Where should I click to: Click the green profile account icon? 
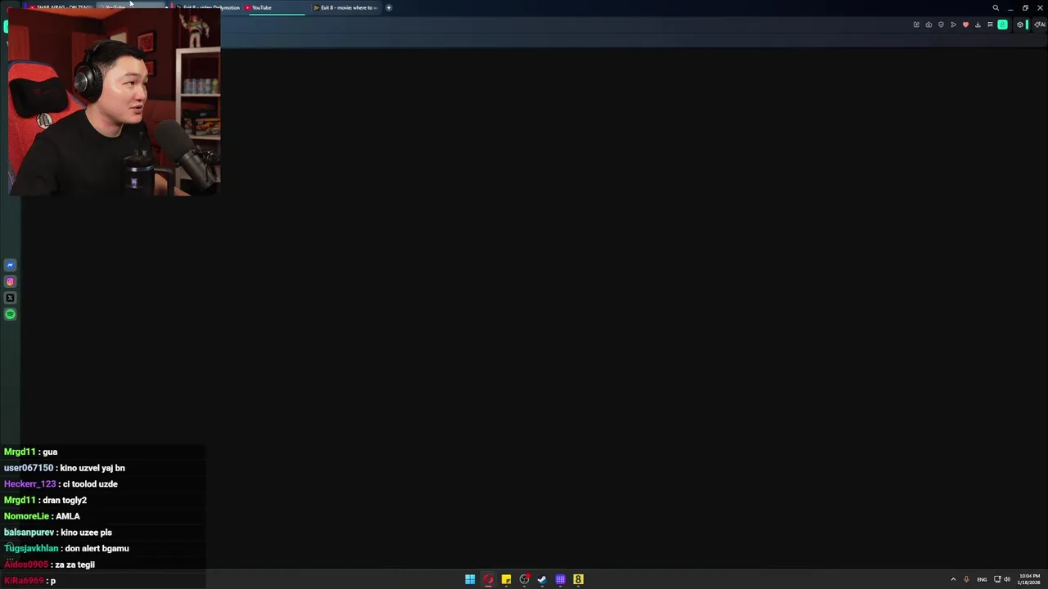[1002, 25]
